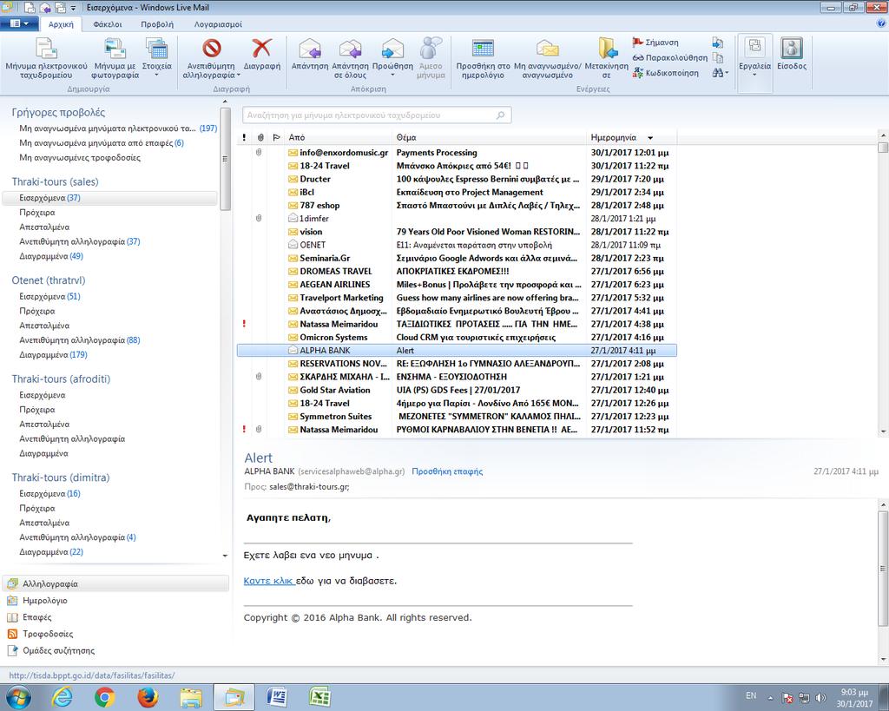This screenshot has height=711, width=889.
Task: Delete the selected message
Action: pyautogui.click(x=262, y=55)
